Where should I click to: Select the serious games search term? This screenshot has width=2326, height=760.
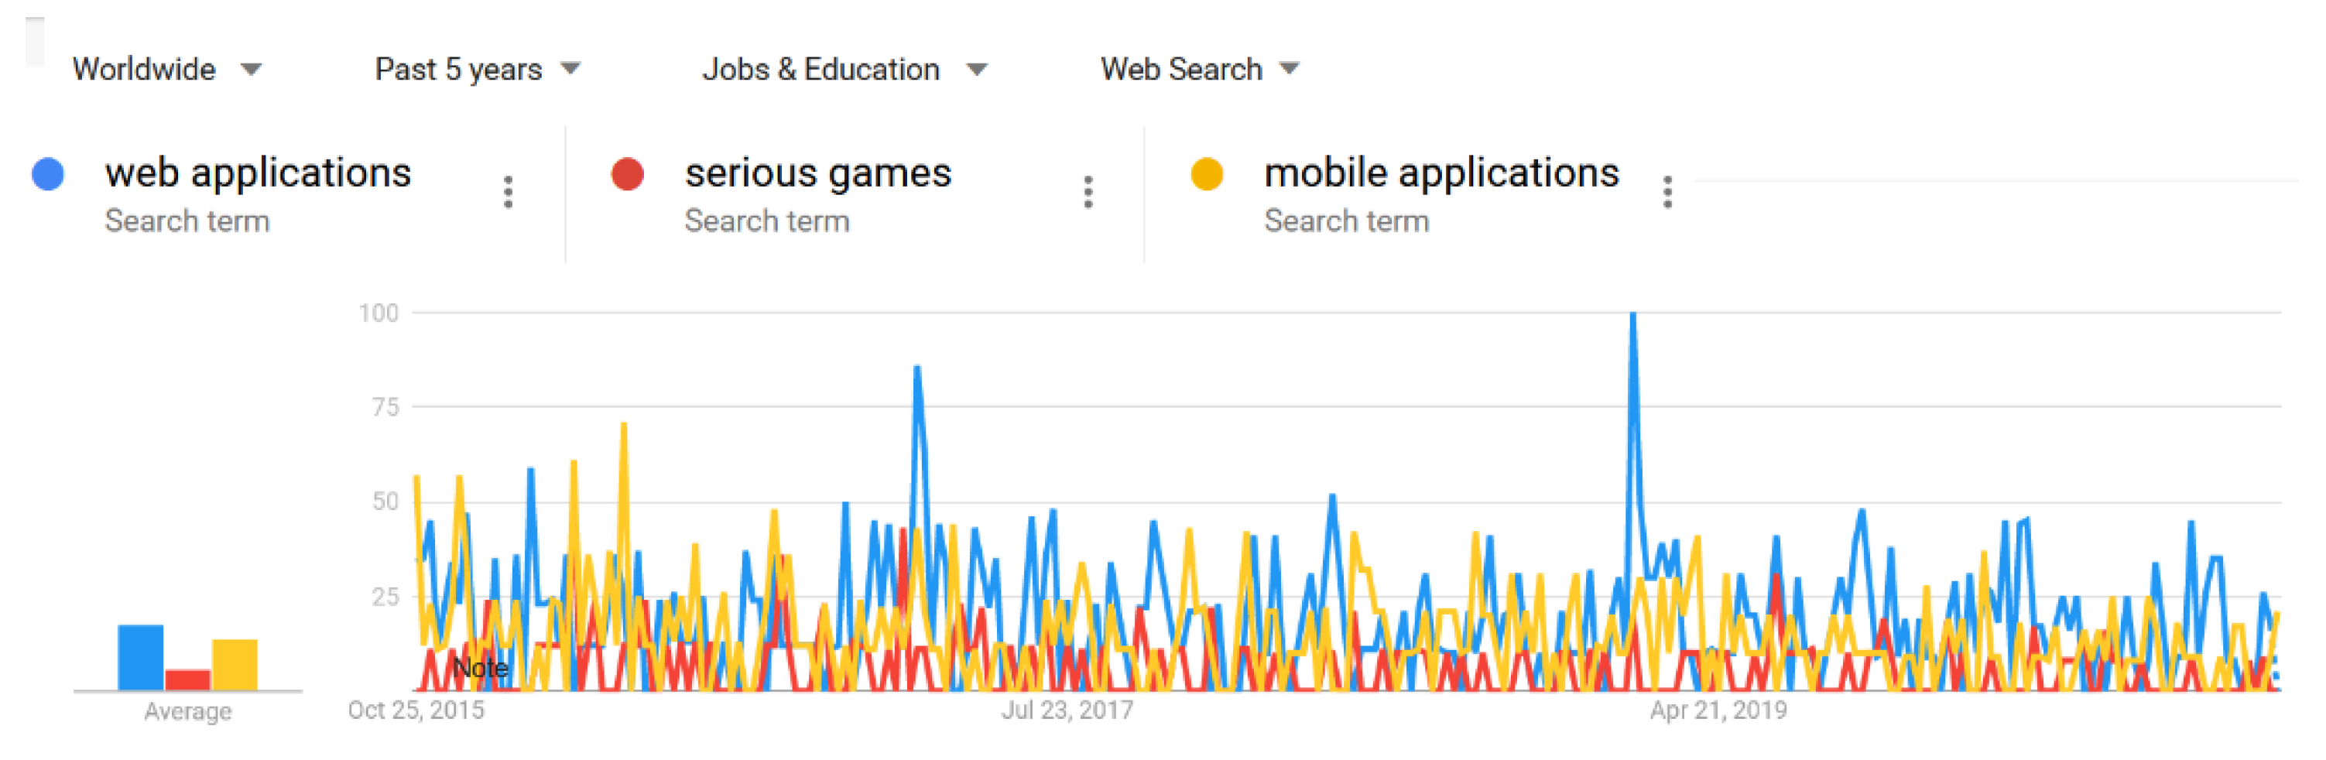pyautogui.click(x=817, y=173)
